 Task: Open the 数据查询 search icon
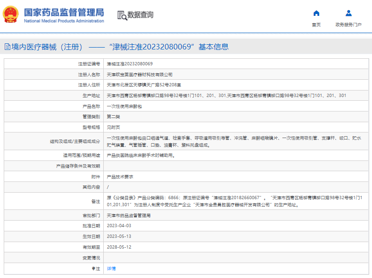pyautogui.click(x=122, y=15)
